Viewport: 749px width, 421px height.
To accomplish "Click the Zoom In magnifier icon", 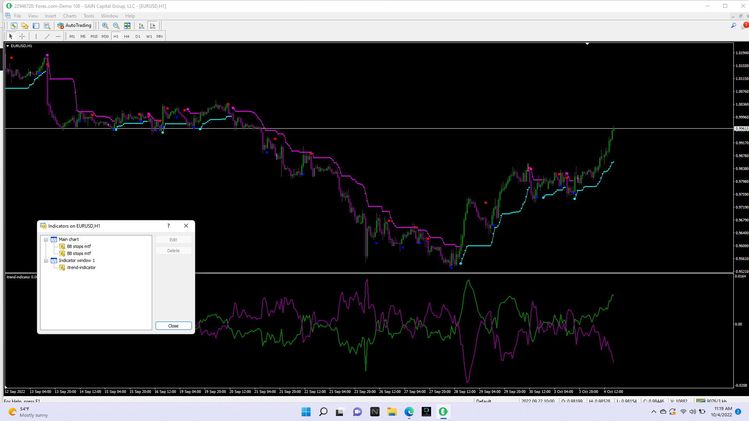I will [x=105, y=26].
